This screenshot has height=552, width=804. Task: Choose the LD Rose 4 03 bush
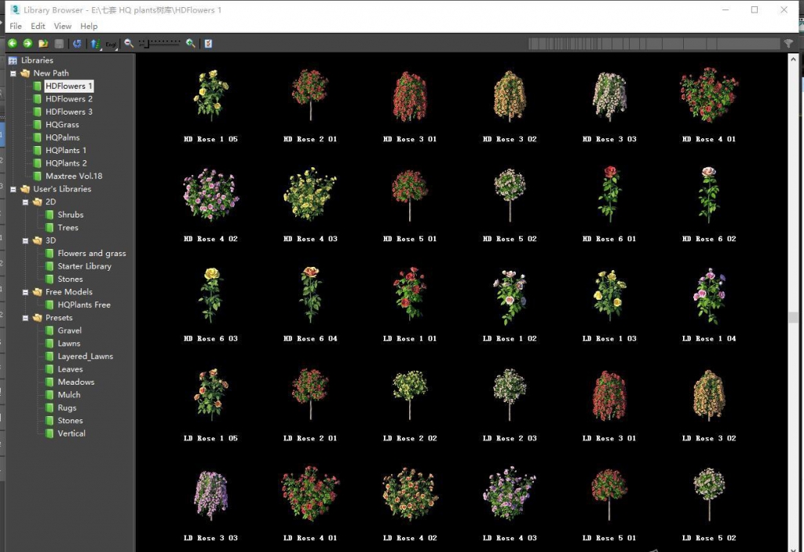510,493
